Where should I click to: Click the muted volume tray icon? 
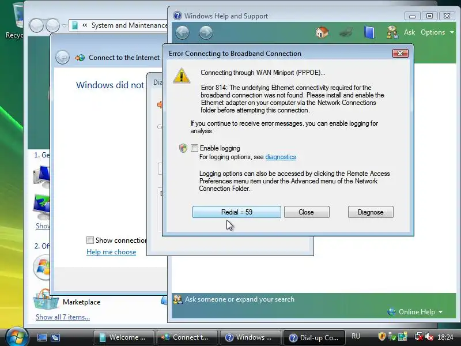pos(429,336)
